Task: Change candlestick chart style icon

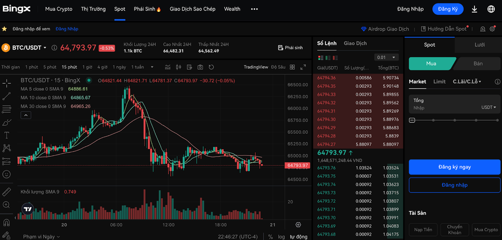Action: 178,67
